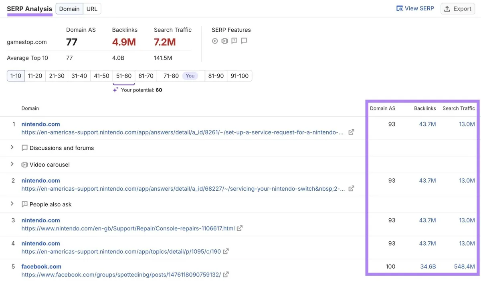Click Backlinks 43.7M in result 2
The height and width of the screenshot is (281, 481).
(x=427, y=181)
